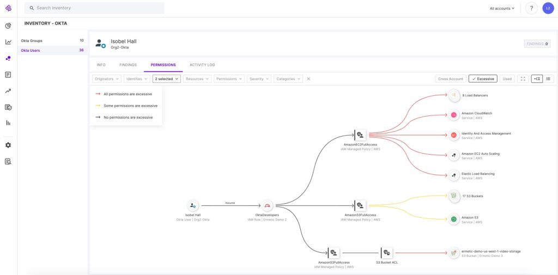558x275 pixels.
Task: Open the document list sidebar icon
Action: click(x=8, y=75)
